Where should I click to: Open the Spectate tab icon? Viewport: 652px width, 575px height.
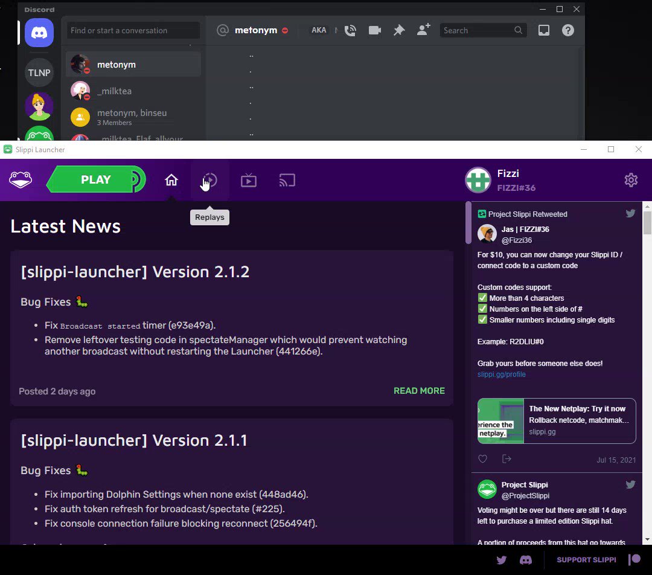(x=249, y=180)
